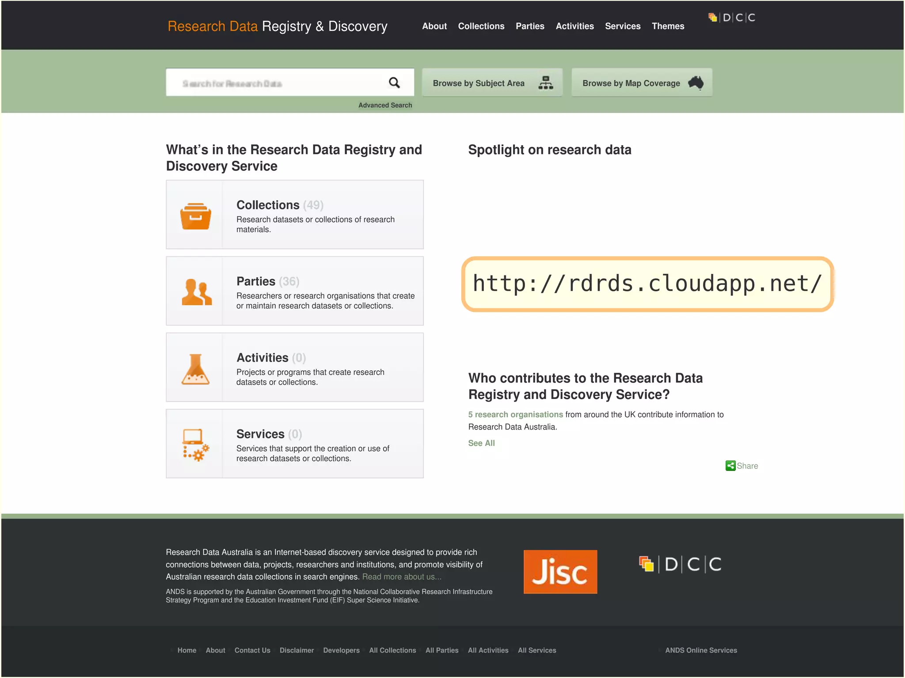Click the orange Services laptop-gear icon
905x678 pixels.
click(195, 445)
